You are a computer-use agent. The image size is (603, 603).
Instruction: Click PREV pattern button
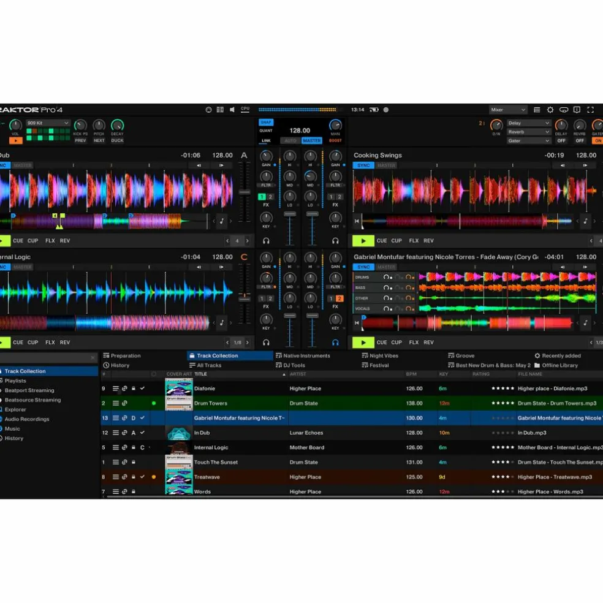pos(80,141)
